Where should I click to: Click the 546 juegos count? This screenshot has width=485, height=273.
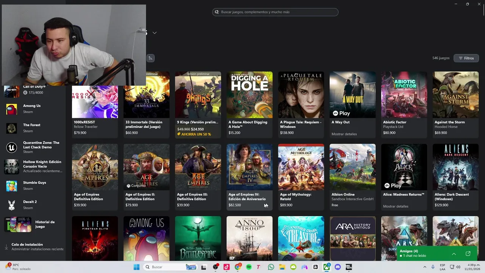[x=441, y=58]
